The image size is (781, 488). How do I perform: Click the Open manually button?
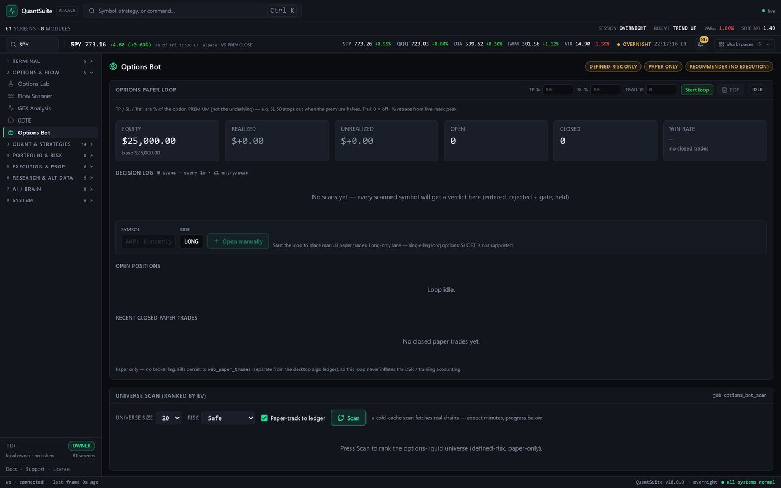pyautogui.click(x=238, y=241)
